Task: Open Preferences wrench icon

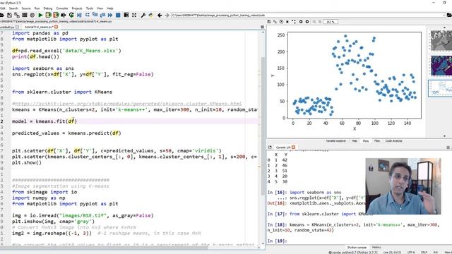Action: [143, 15]
